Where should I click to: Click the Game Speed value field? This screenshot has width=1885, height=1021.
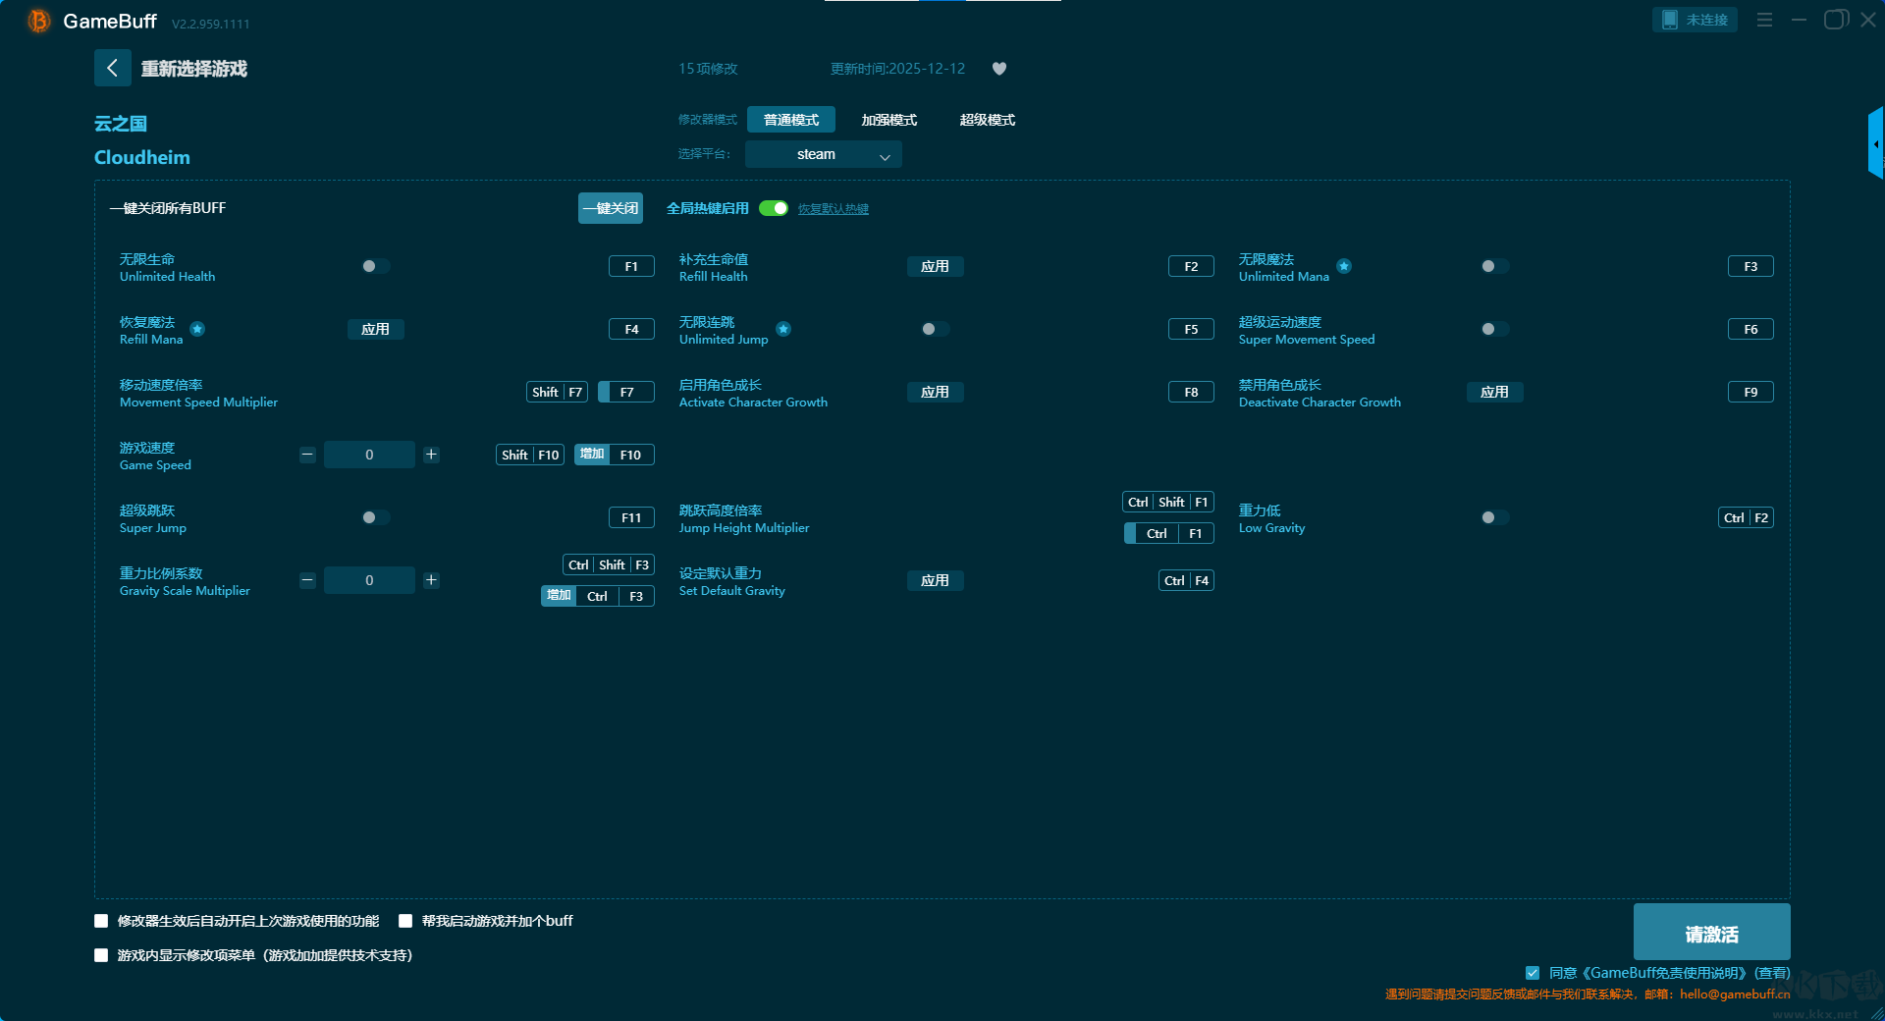[x=369, y=455]
